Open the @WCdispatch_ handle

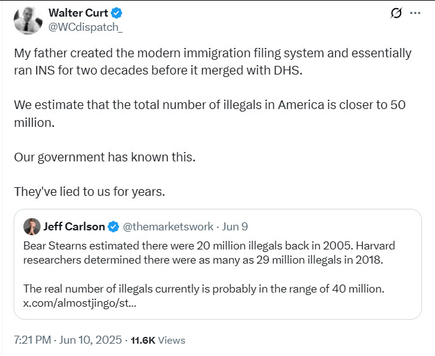click(x=86, y=27)
